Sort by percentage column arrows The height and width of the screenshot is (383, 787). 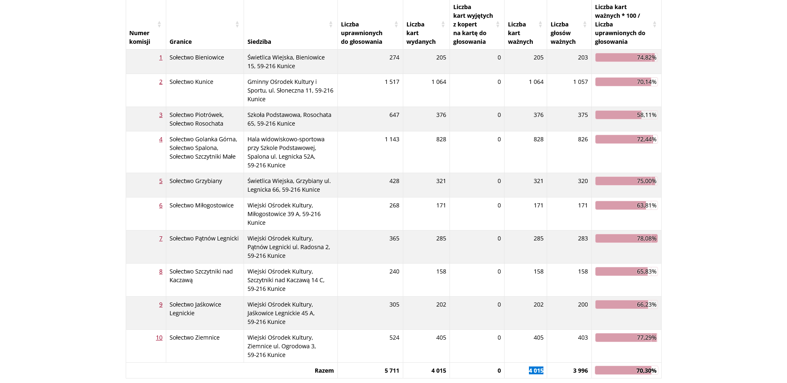pos(654,24)
